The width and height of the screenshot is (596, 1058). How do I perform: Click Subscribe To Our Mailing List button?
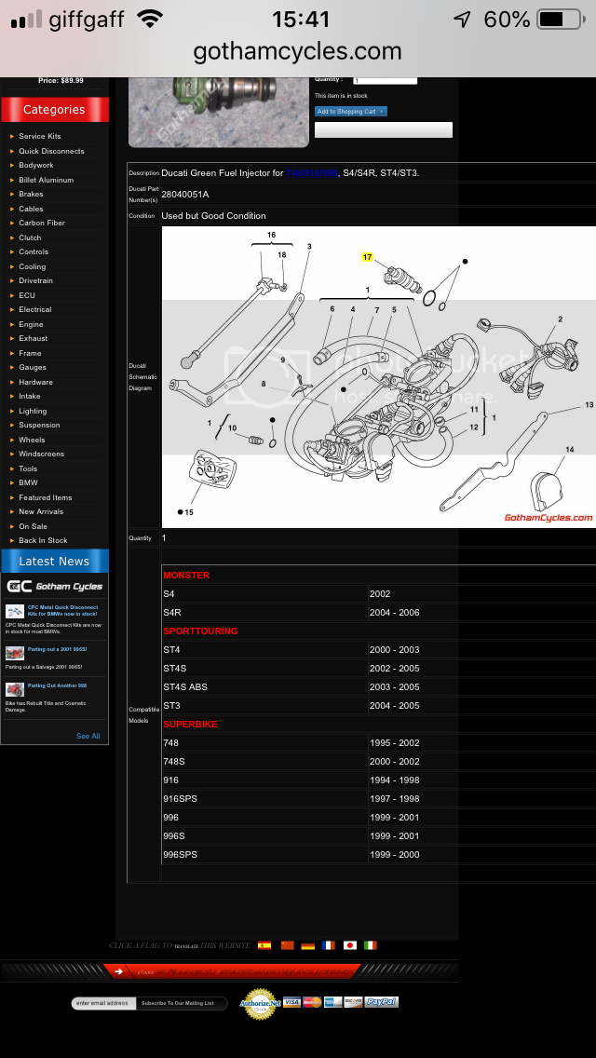click(181, 1003)
